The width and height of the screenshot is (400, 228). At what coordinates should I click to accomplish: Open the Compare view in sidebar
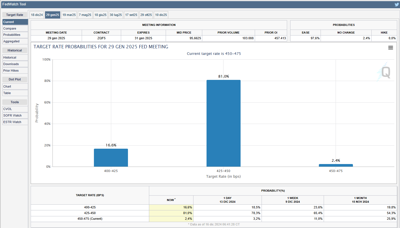point(15,28)
